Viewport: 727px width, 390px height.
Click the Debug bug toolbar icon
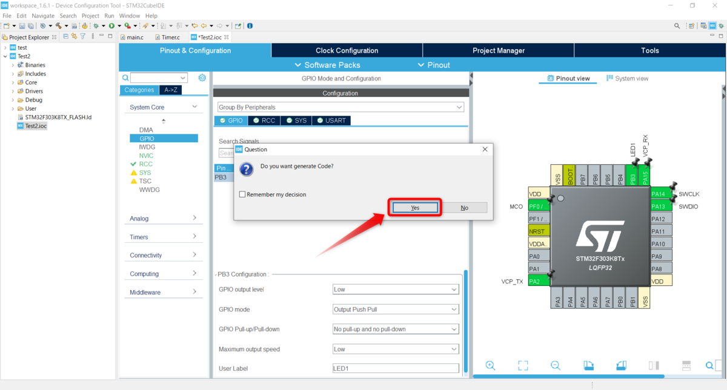click(x=96, y=26)
